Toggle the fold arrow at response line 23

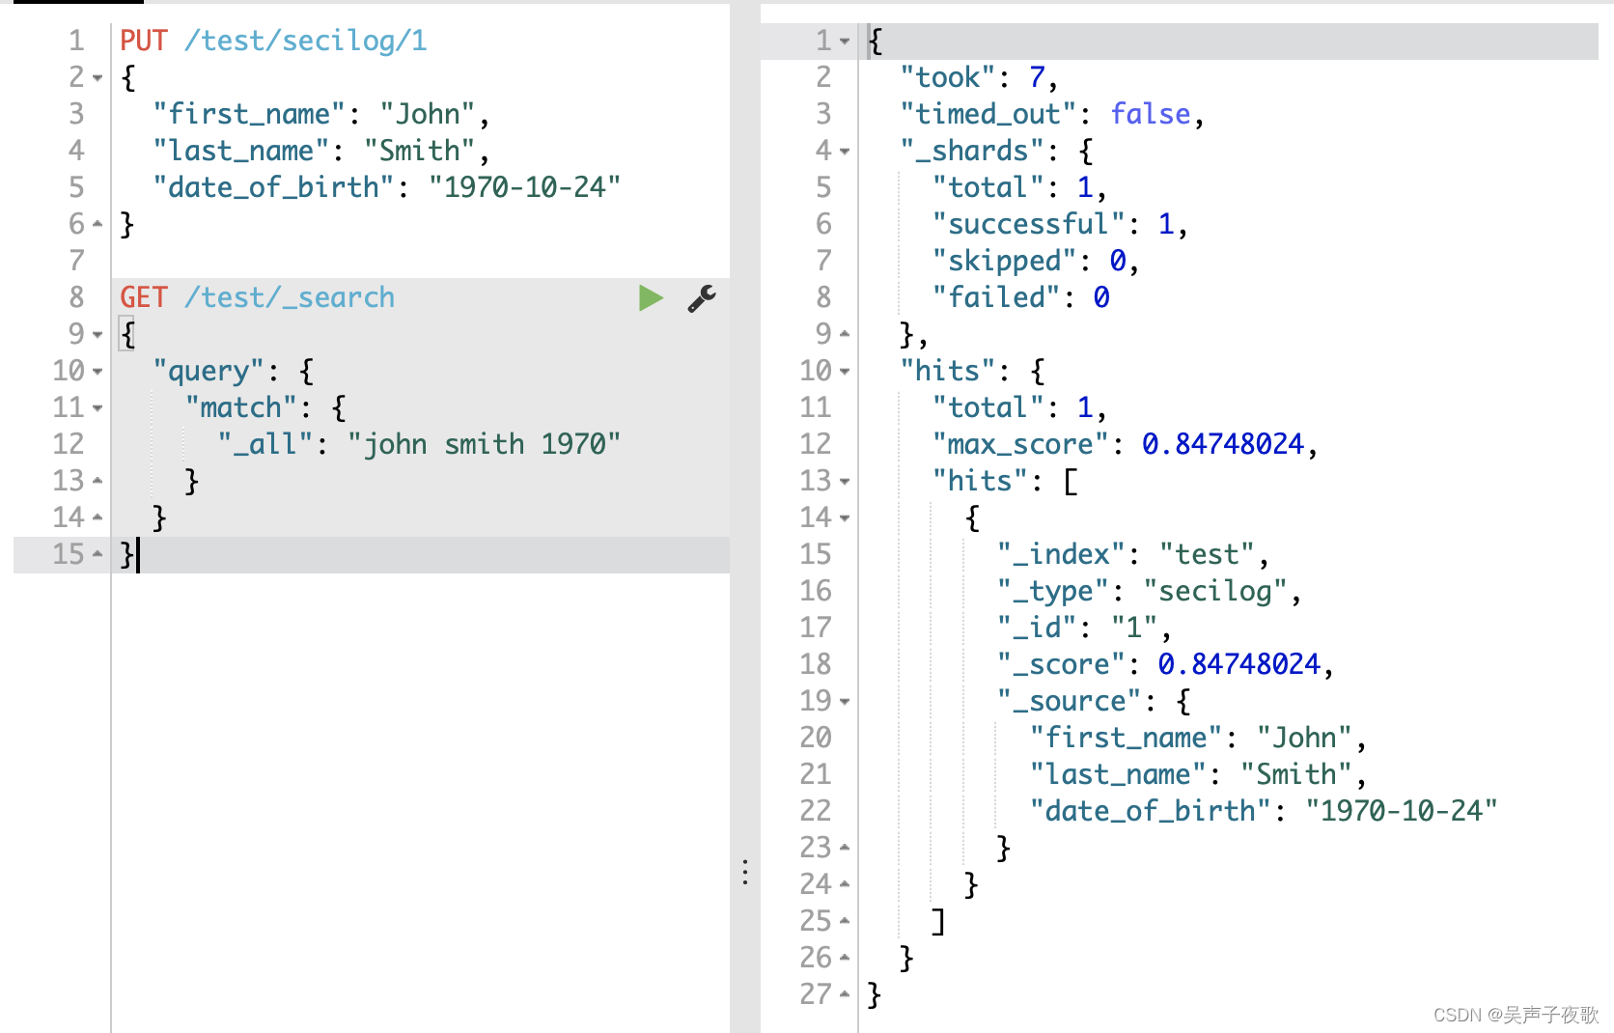click(x=845, y=849)
